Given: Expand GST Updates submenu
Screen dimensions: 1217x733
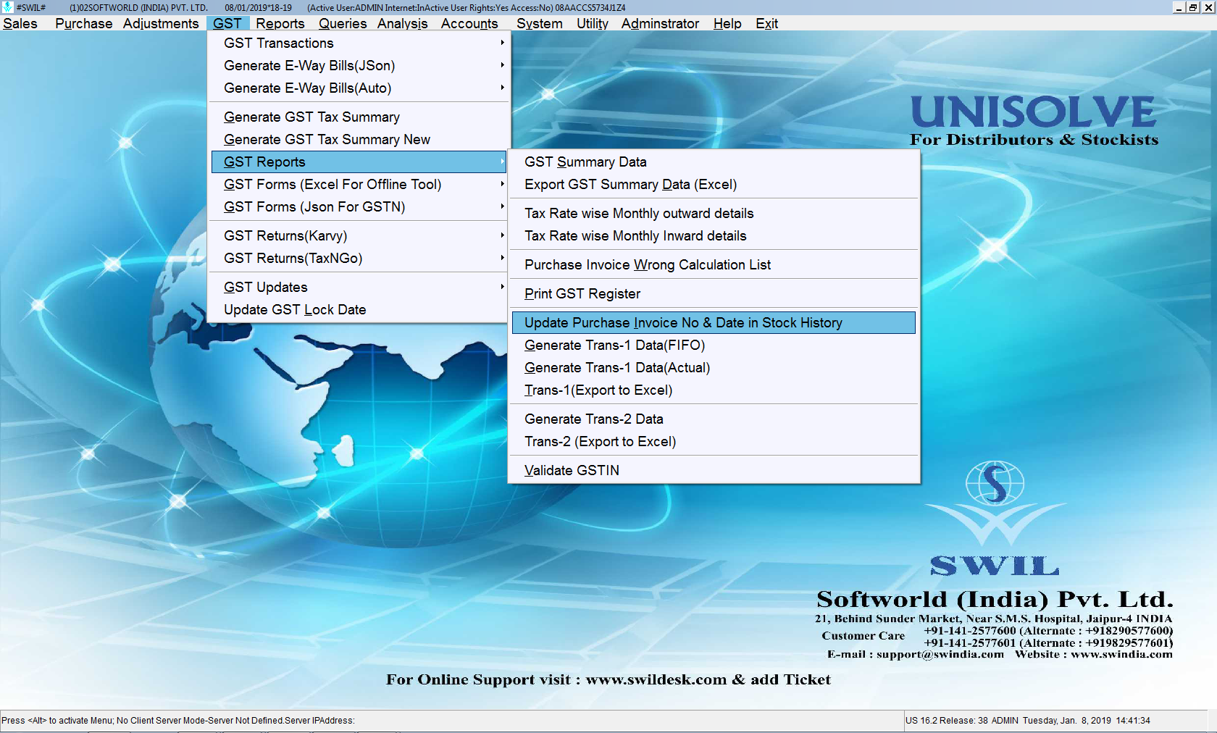Looking at the screenshot, I should click(x=360, y=288).
